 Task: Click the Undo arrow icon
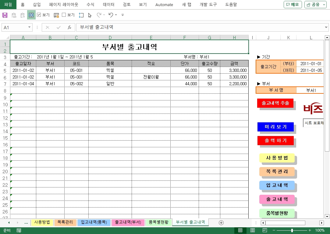coord(111,15)
